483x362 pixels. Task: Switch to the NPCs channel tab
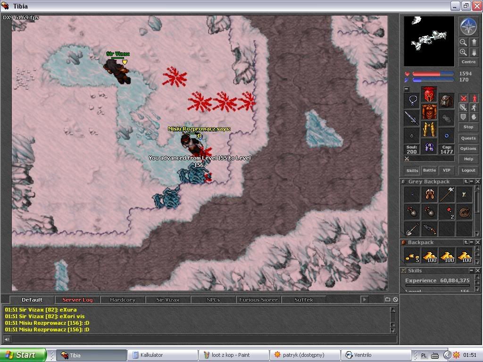[x=213, y=300]
